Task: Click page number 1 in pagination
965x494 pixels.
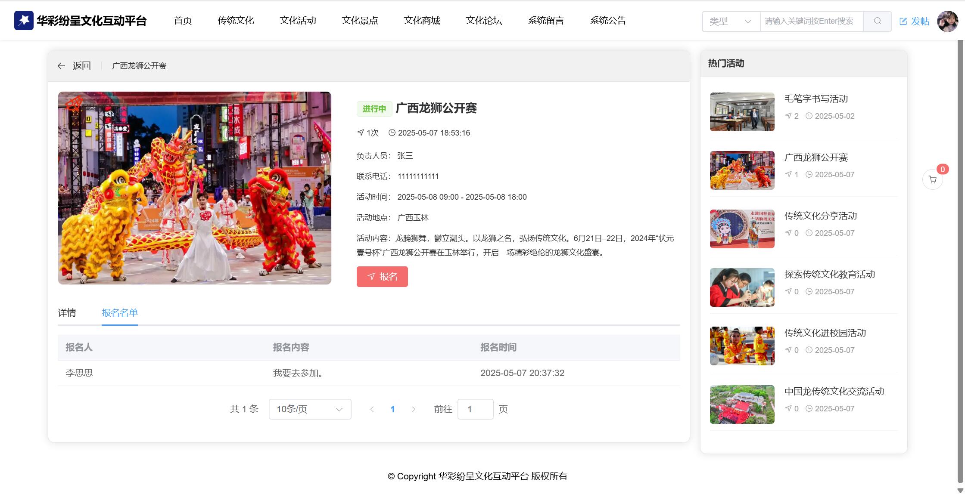Action: 392,409
